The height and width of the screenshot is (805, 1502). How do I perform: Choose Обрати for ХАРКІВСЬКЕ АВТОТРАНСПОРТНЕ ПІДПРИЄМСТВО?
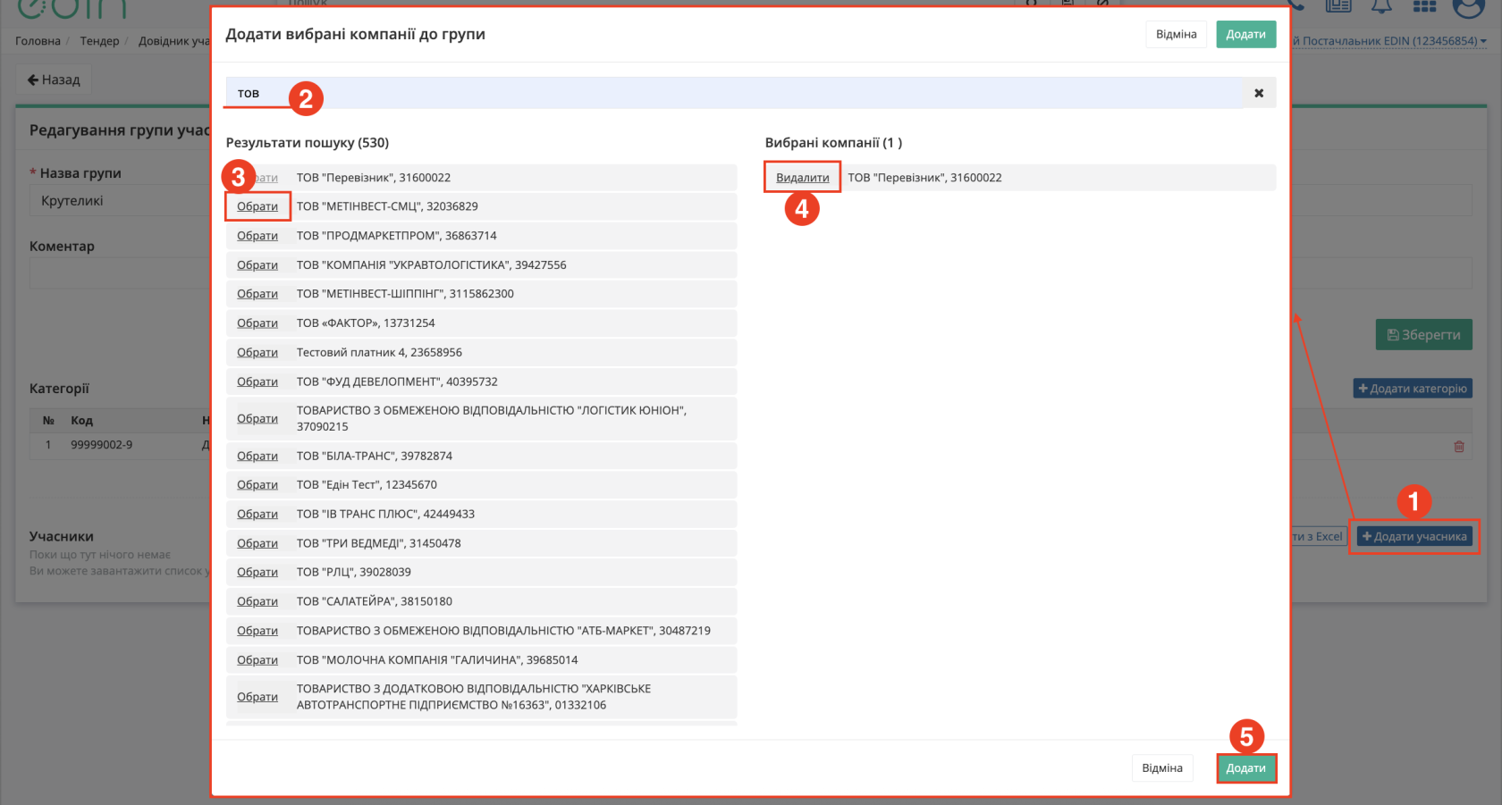click(x=257, y=697)
